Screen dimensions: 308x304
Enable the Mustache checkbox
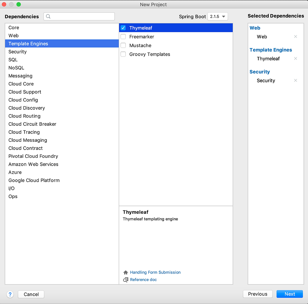point(123,45)
